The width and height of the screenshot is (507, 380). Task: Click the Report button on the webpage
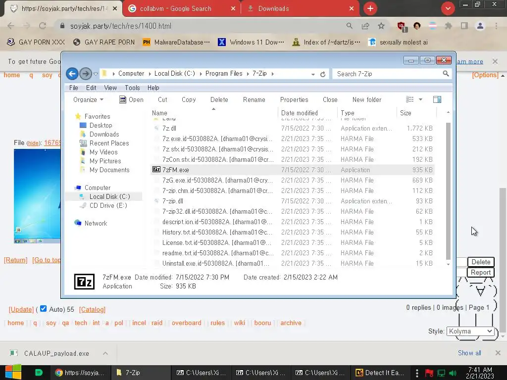coord(480,272)
